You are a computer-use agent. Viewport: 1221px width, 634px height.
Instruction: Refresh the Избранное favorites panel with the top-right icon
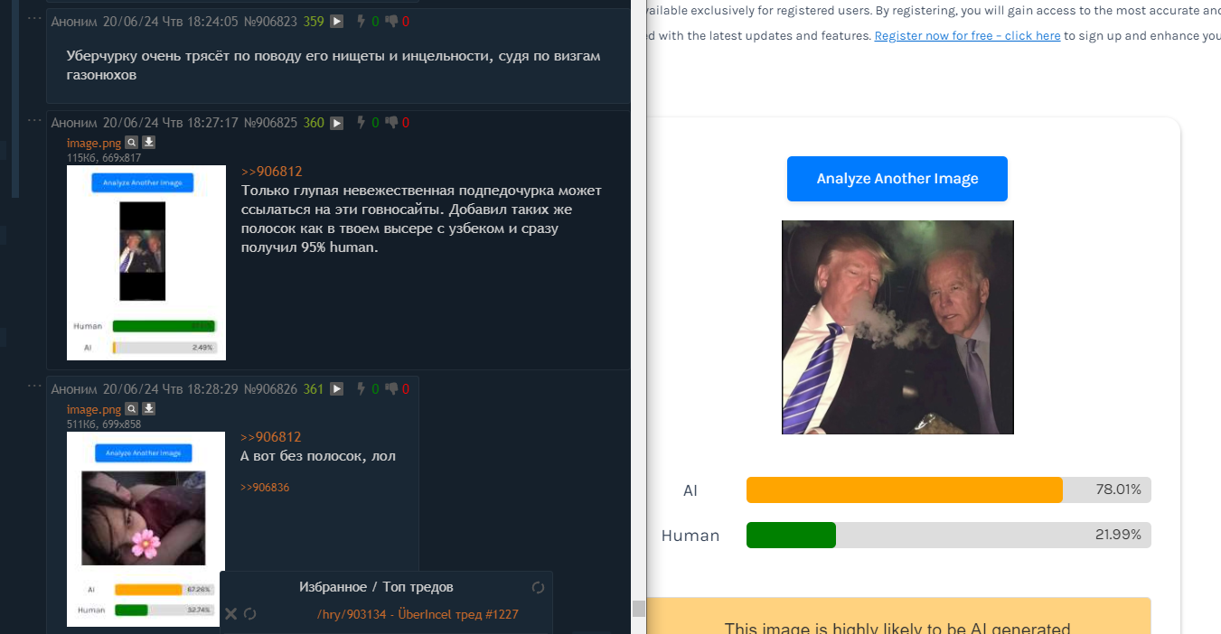pyautogui.click(x=538, y=587)
